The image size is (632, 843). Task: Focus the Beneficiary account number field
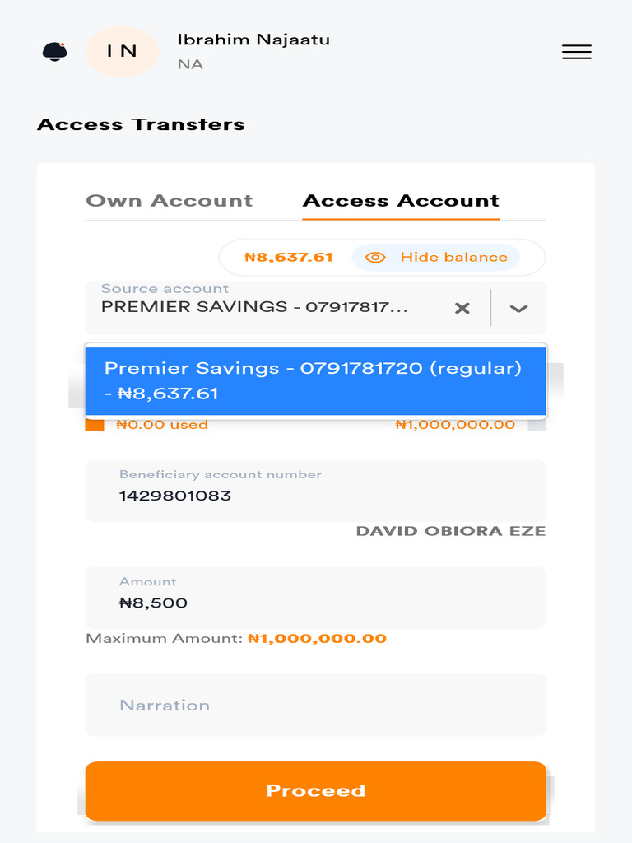(x=316, y=495)
